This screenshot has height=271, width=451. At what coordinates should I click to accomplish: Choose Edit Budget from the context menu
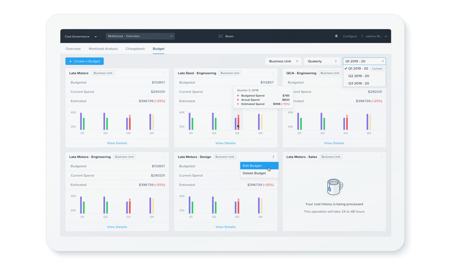click(x=252, y=165)
